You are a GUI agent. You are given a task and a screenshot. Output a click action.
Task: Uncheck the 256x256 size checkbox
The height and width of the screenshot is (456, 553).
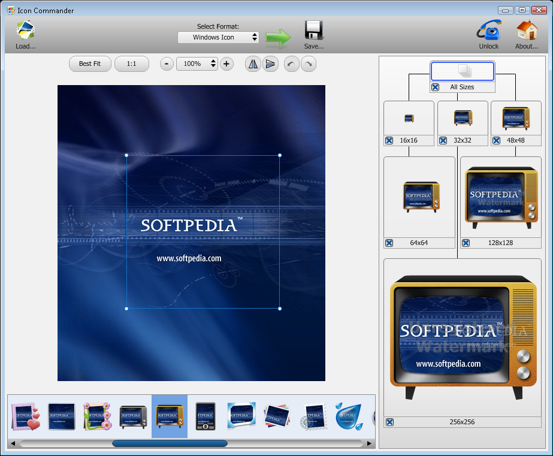point(389,422)
